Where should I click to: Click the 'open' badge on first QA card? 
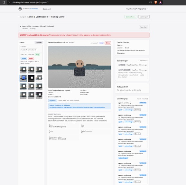tap(120, 110)
